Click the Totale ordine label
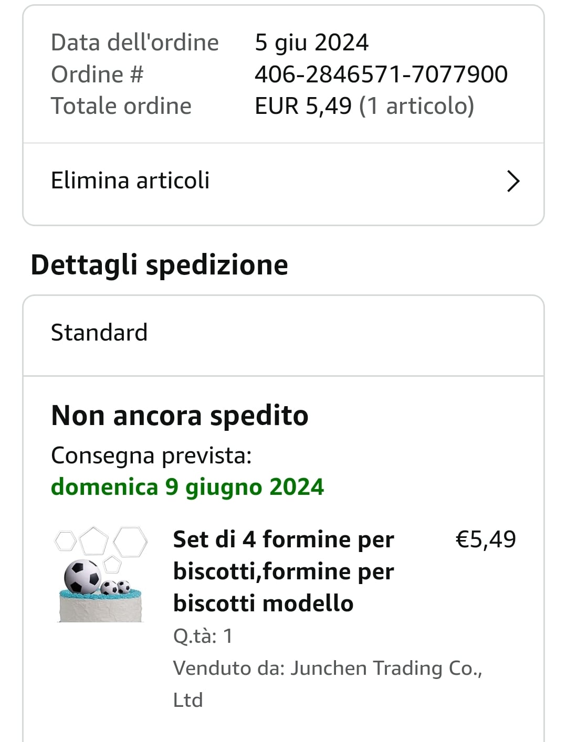 (x=121, y=106)
